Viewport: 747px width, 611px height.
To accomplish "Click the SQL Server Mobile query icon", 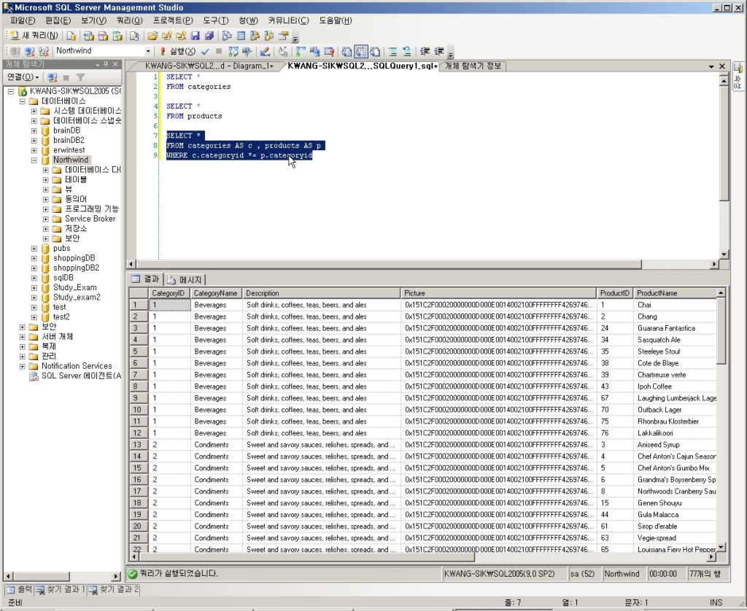I will tap(134, 36).
